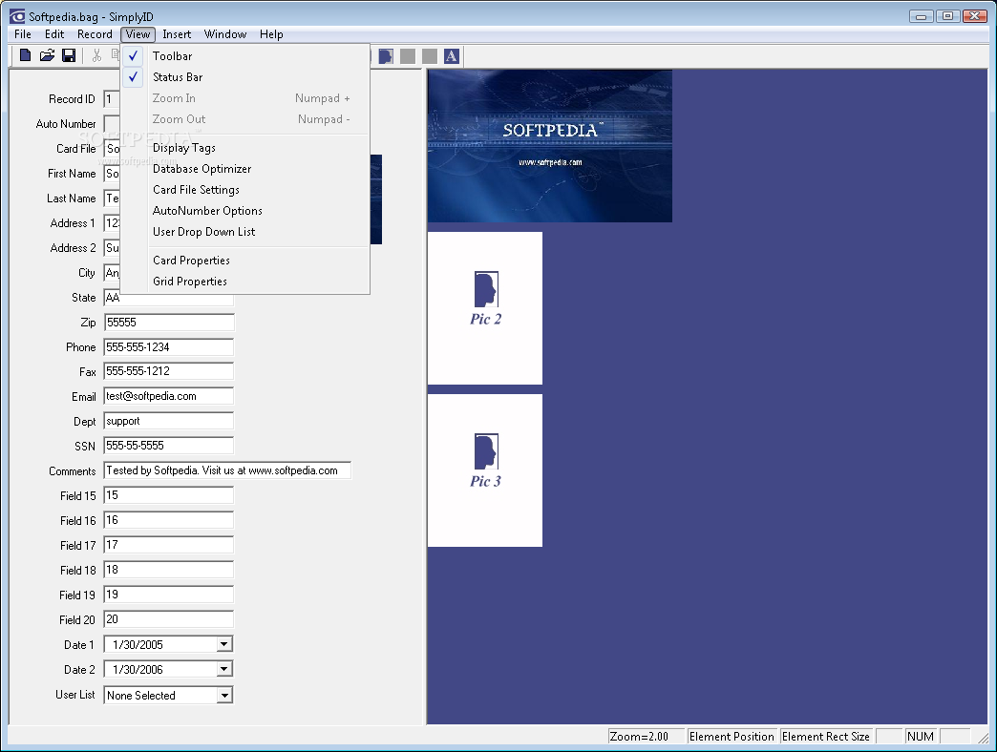This screenshot has width=997, height=752.
Task: Click the Field 16 input box
Action: [x=168, y=520]
